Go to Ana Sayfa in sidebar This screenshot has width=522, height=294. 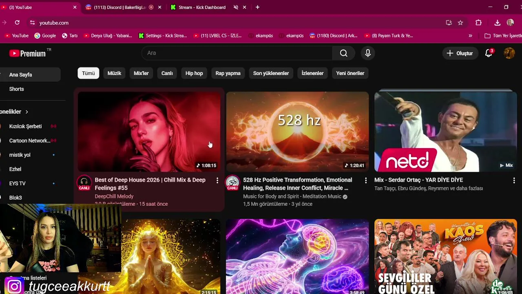[29, 75]
